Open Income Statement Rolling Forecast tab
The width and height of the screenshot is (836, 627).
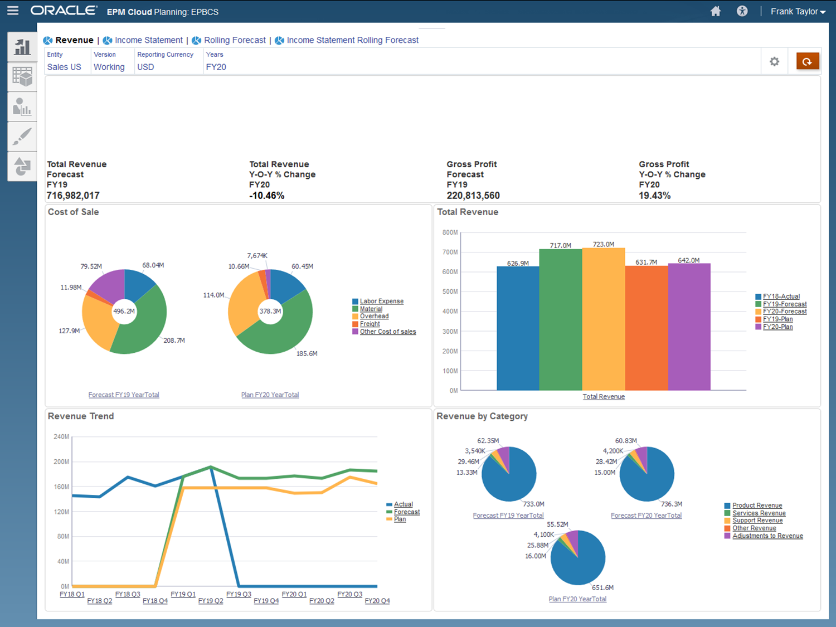[352, 40]
